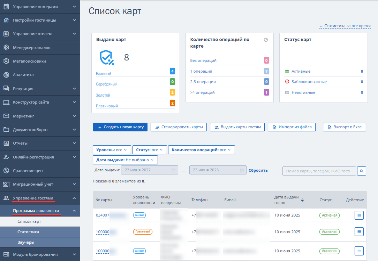Open Количество операций filter dropdown
378x261 pixels.
click(201, 150)
